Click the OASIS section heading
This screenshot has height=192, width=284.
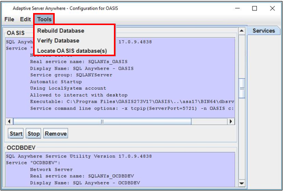[16, 33]
